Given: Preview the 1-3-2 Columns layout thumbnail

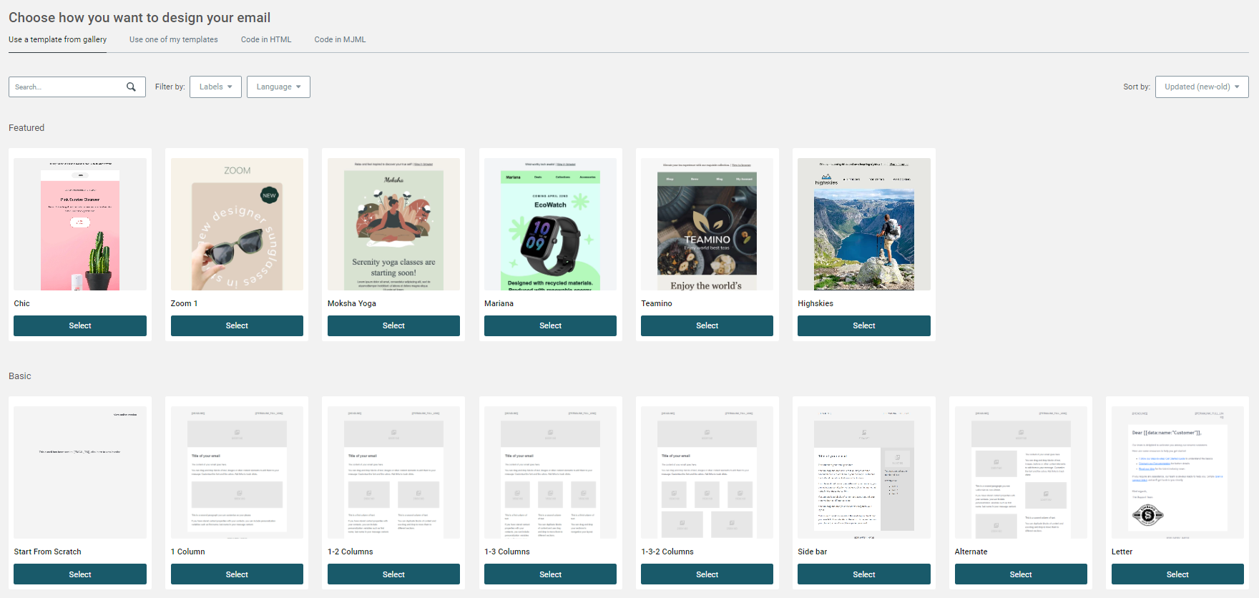Looking at the screenshot, I should click(707, 472).
